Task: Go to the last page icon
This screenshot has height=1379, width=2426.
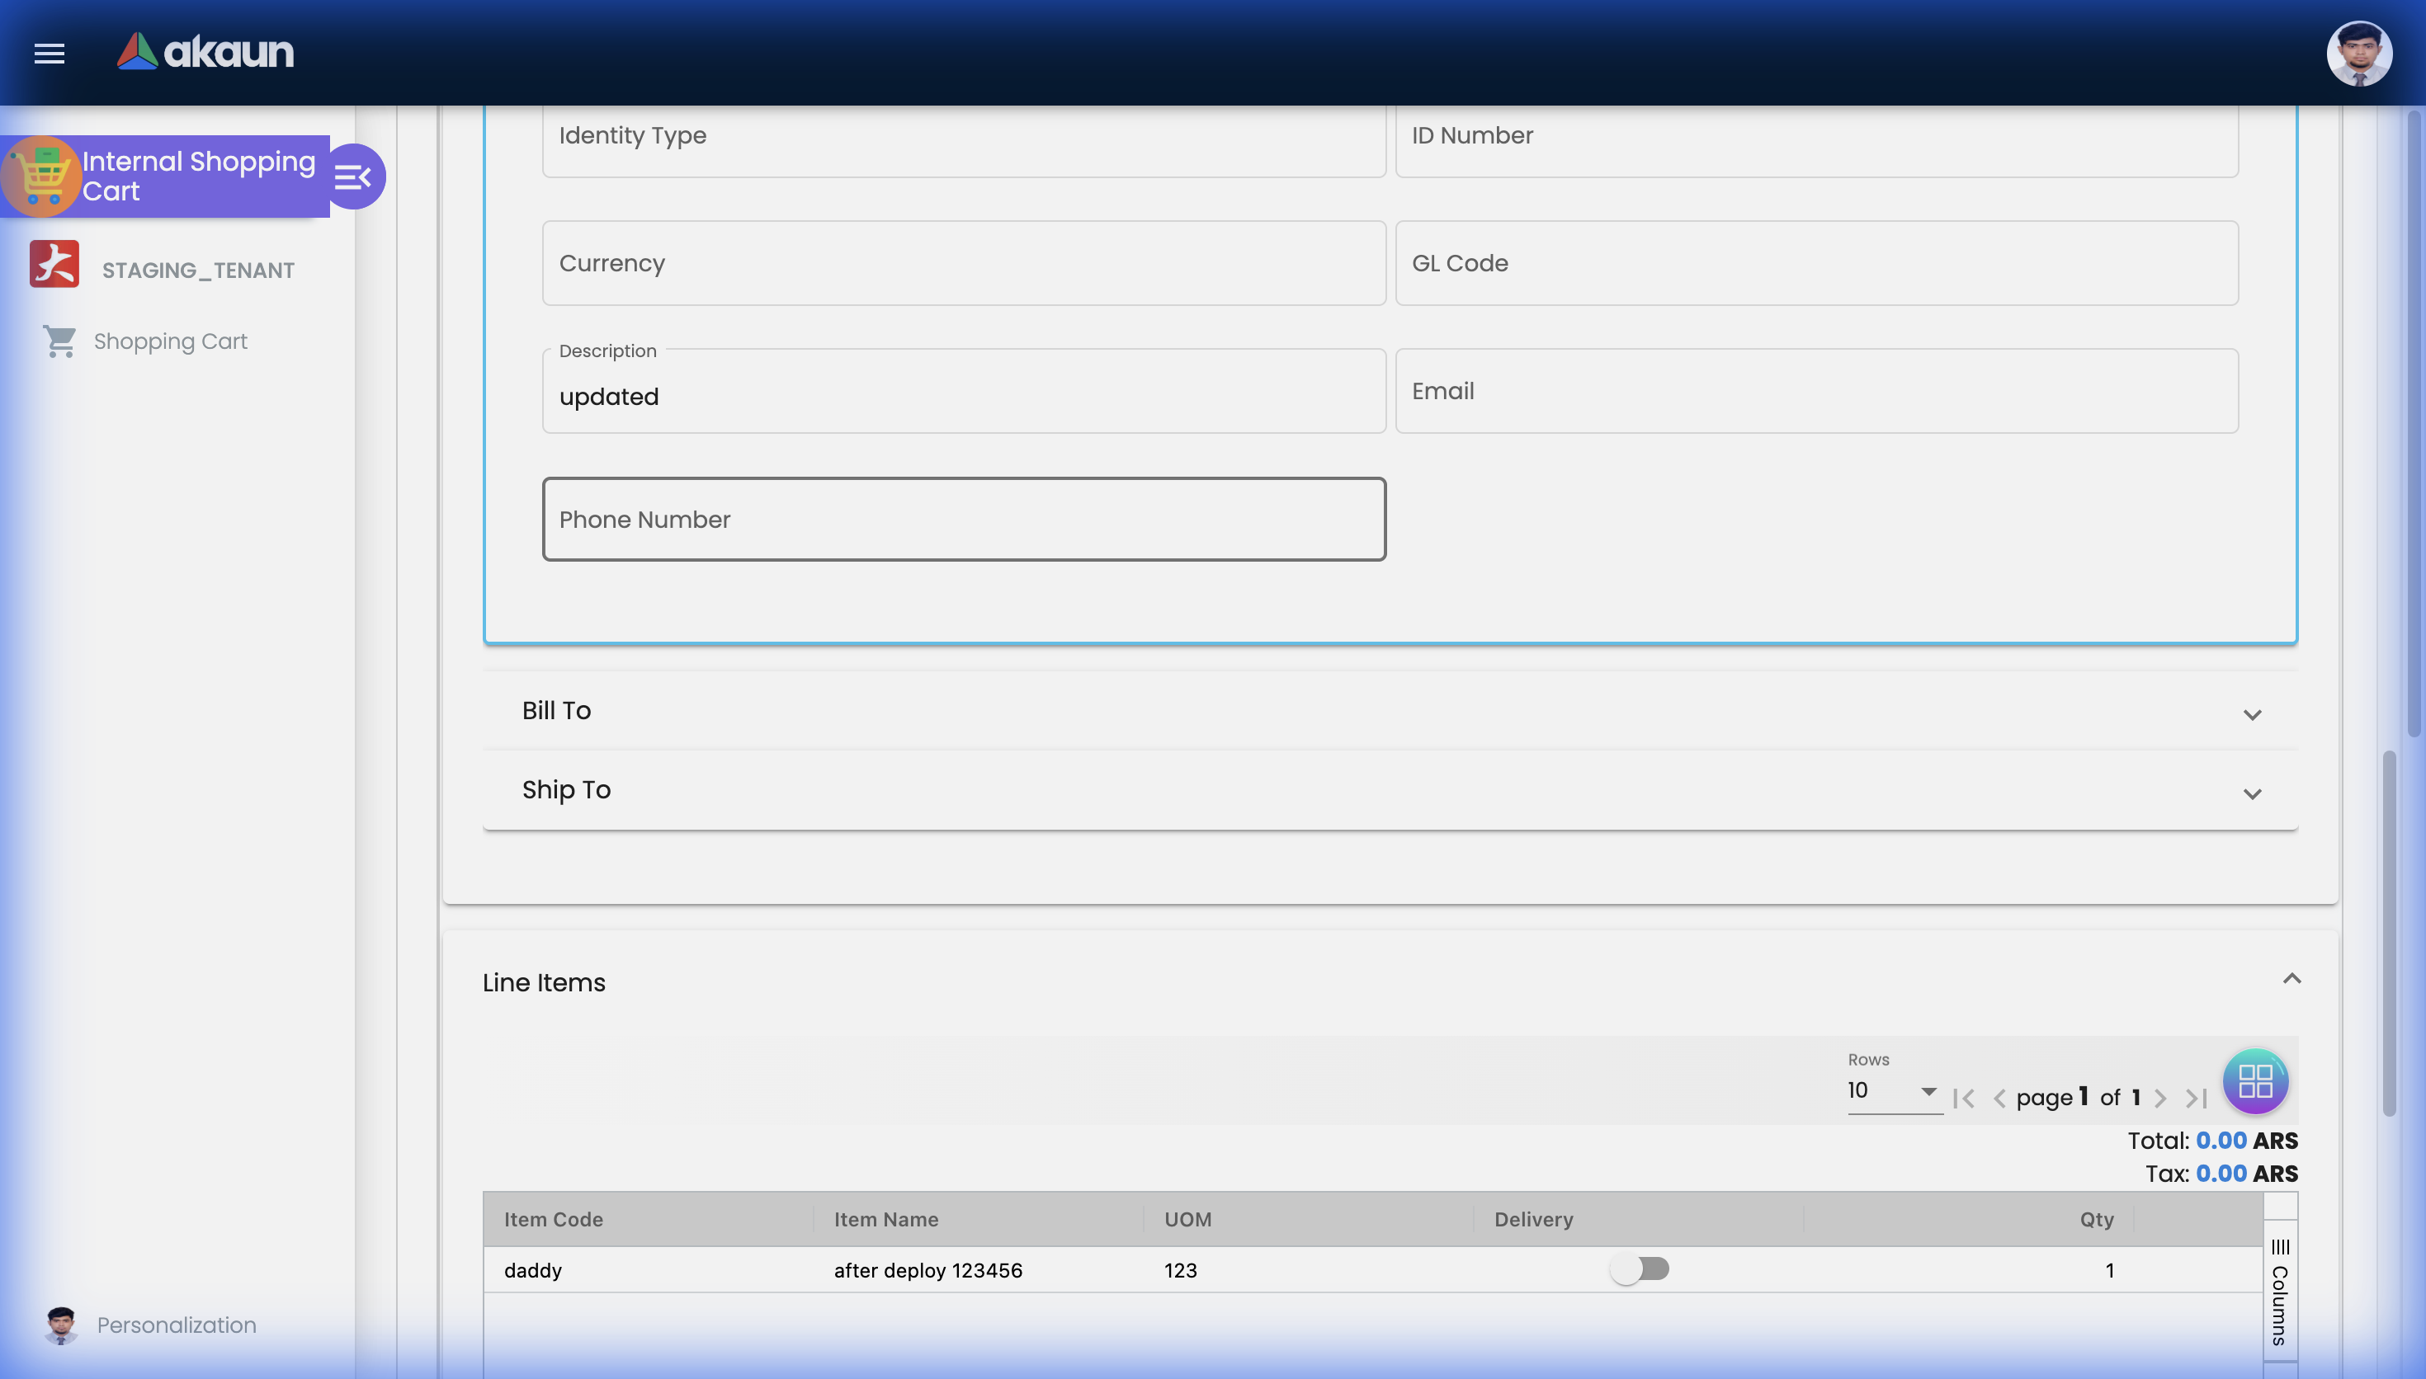Action: [2196, 1099]
